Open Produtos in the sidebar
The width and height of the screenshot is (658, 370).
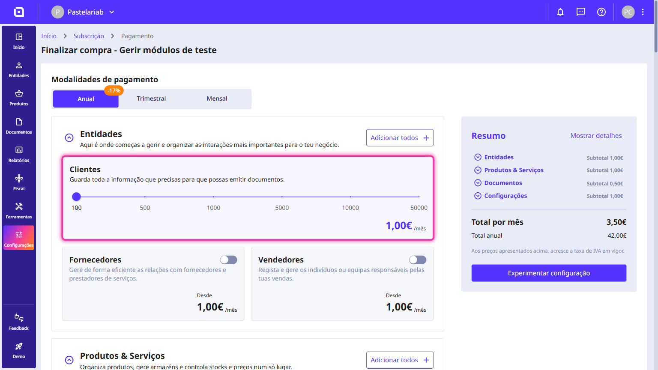pyautogui.click(x=19, y=98)
